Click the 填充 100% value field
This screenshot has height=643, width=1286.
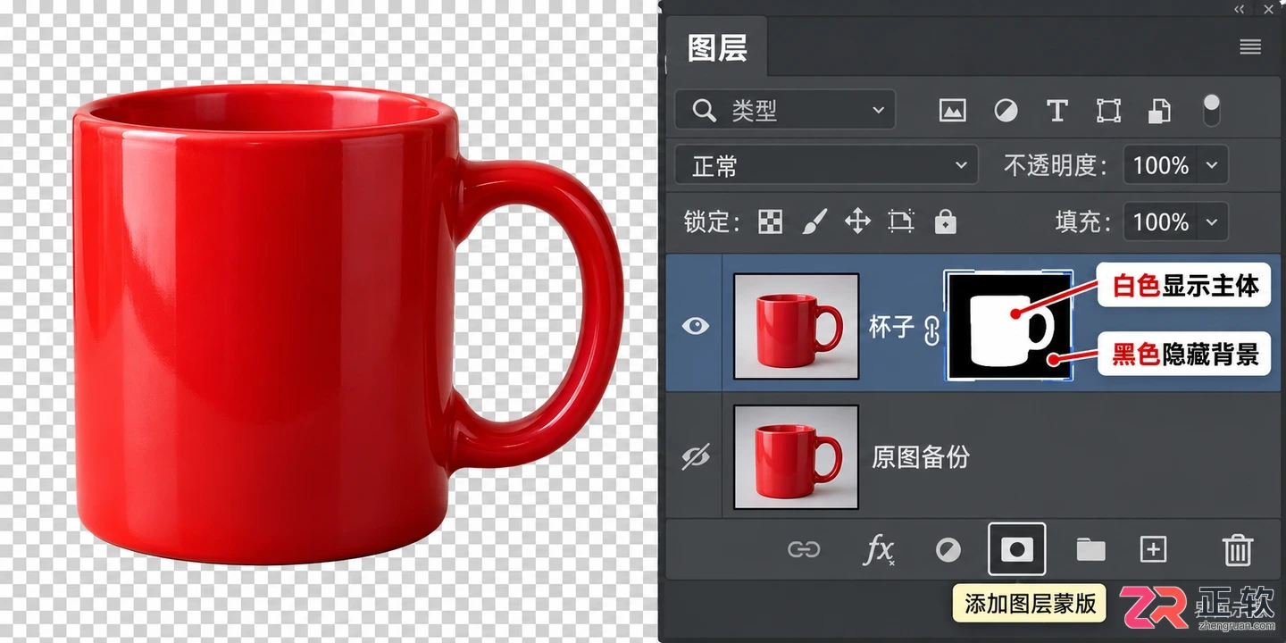pyautogui.click(x=1161, y=221)
